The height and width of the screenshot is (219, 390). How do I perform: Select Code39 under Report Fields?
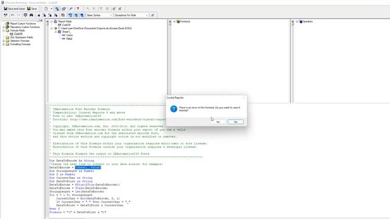pos(66,25)
